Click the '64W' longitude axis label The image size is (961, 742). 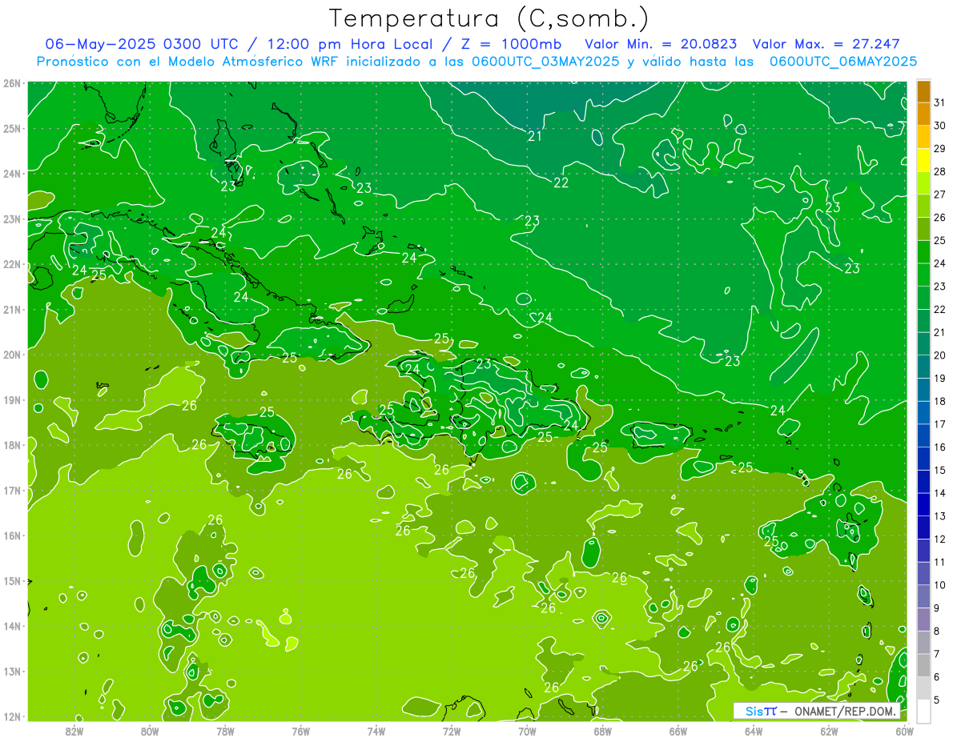pyautogui.click(x=753, y=730)
